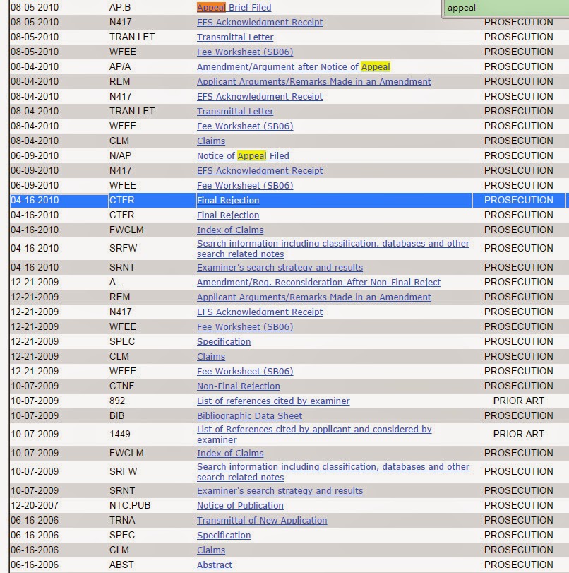Select the "BIB" document code cell
Image resolution: width=569 pixels, height=573 pixels.
(x=116, y=416)
